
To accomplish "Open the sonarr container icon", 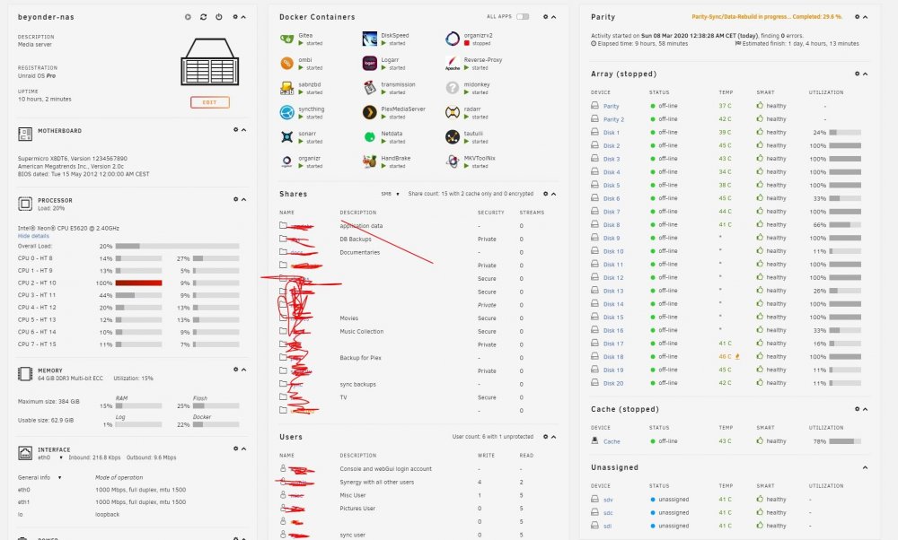I will pos(287,137).
